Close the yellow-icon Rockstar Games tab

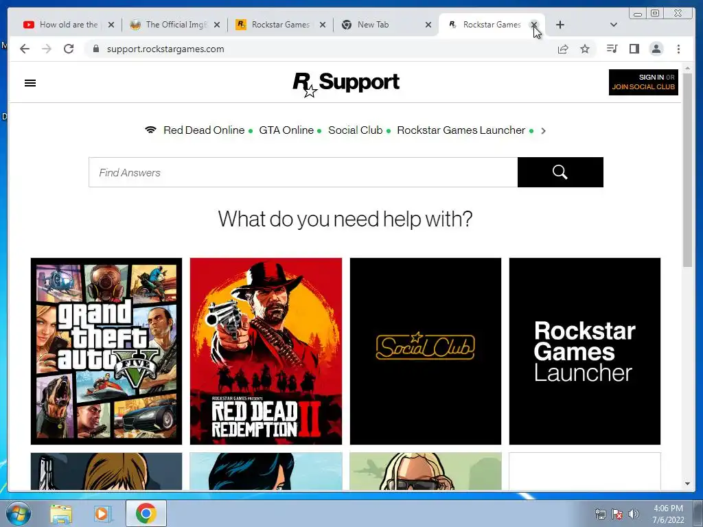point(323,25)
